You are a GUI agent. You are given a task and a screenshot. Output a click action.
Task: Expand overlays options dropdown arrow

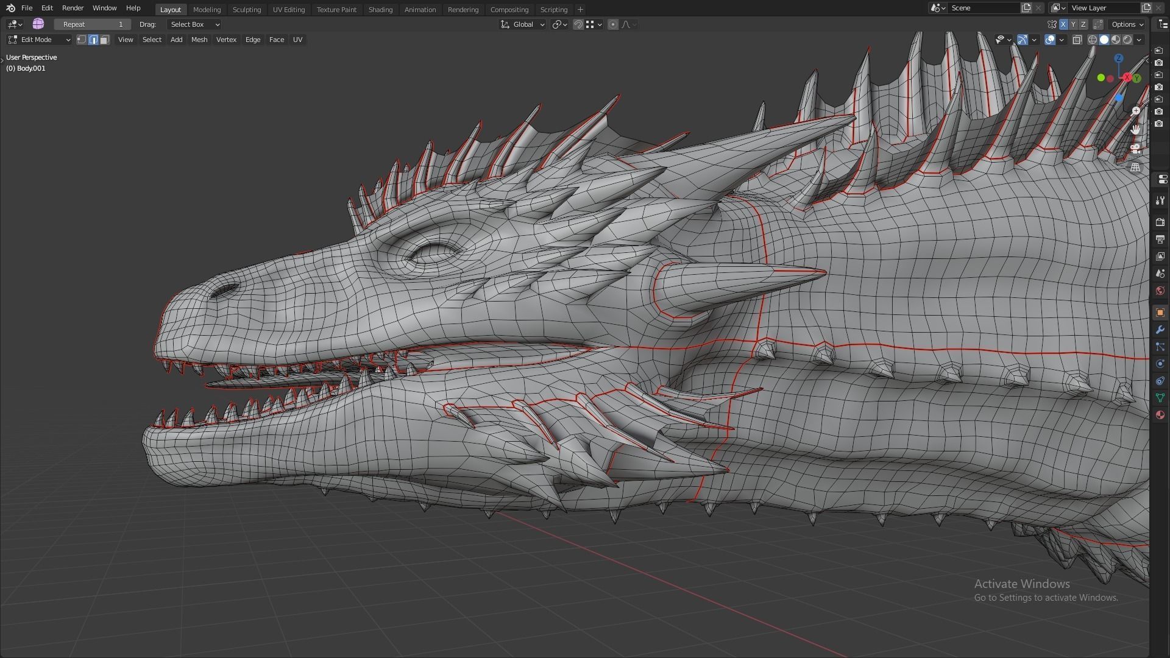coord(1062,40)
